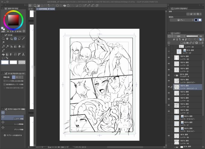Switch to the document tab 14/34
The height and width of the screenshot is (149, 205).
46,9
